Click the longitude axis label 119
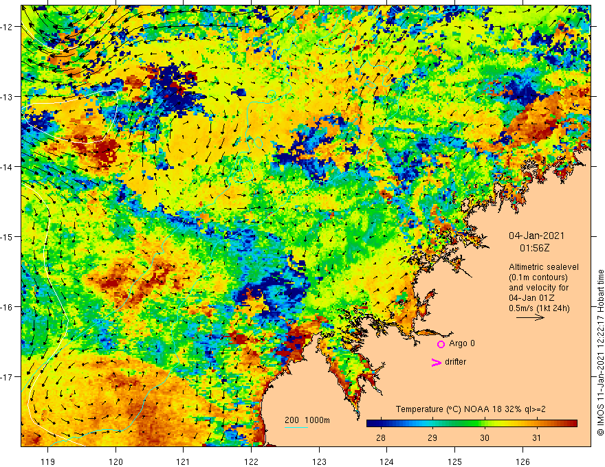 [48, 462]
